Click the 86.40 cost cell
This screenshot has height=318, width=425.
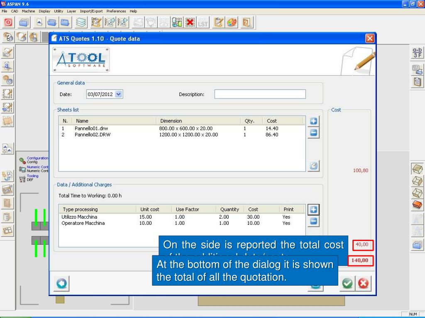coord(272,135)
